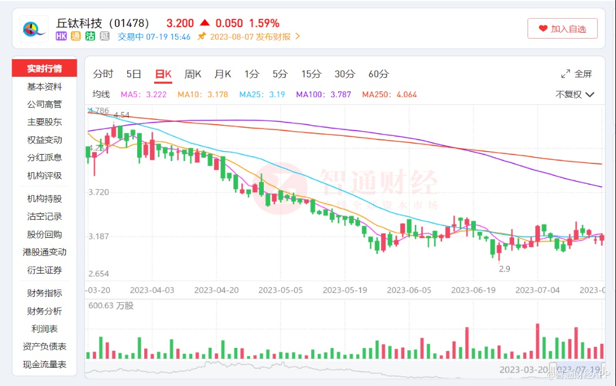The width and height of the screenshot is (616, 386).
Task: Open the 不复权 adjustment dropdown
Action: click(x=575, y=94)
